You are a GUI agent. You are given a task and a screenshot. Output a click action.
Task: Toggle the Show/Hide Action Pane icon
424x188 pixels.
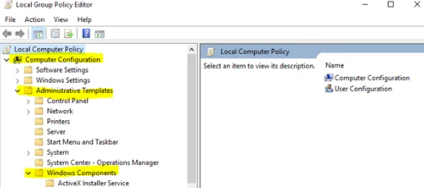100,34
